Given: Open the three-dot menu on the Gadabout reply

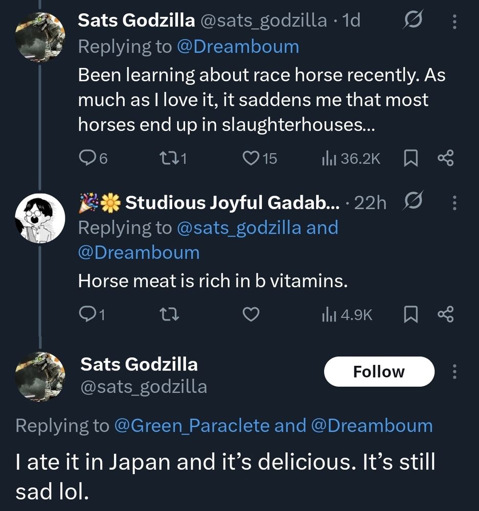Looking at the screenshot, I should pos(454,203).
